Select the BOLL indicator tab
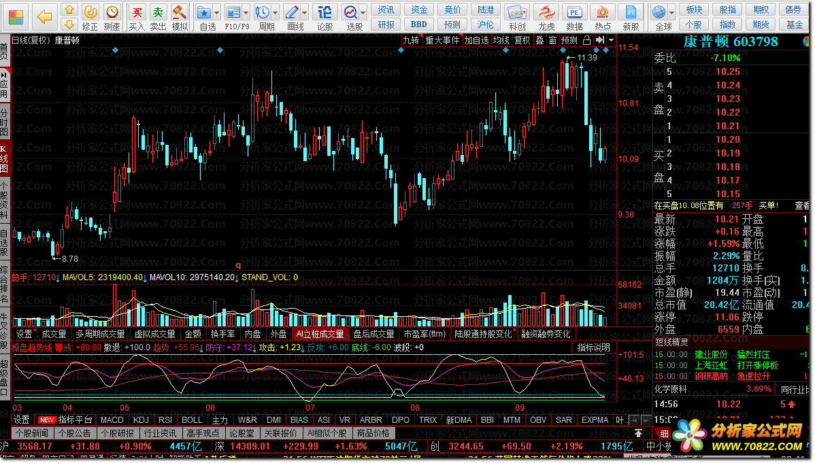Screen dimensions: 815x463 click(192, 420)
